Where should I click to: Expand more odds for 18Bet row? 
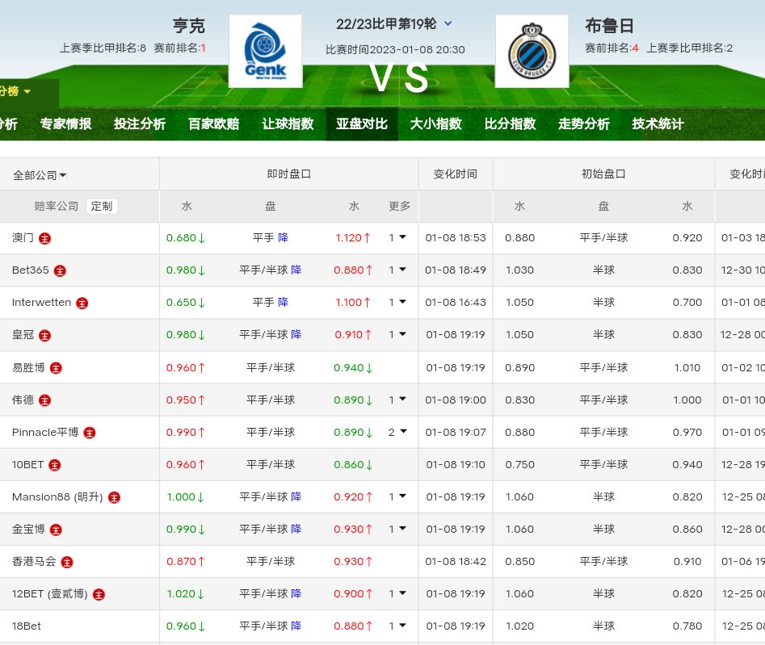tap(397, 626)
